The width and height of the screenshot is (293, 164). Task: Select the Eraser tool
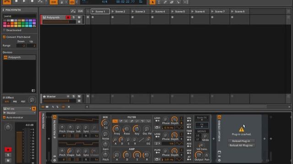[172, 2]
